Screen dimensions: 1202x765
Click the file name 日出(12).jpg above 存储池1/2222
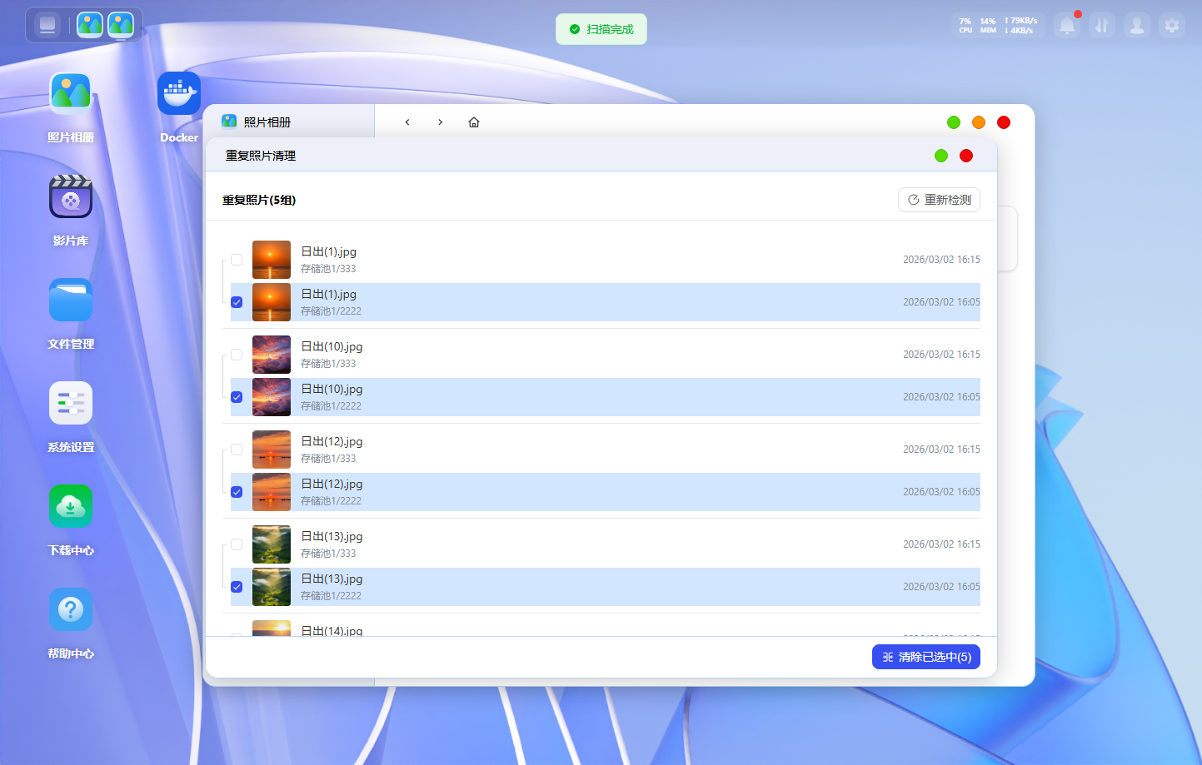[x=332, y=484]
